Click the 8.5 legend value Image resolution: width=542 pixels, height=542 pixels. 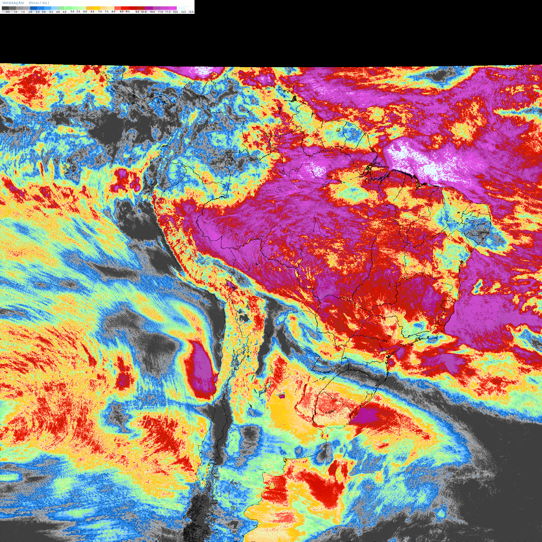tap(122, 11)
